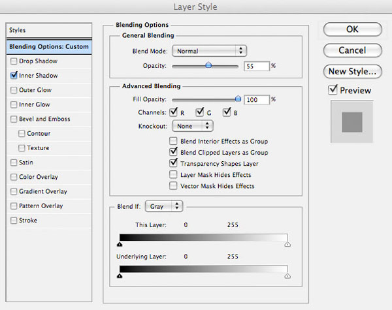Toggle the Preview checkbox
This screenshot has height=310, width=392.
(x=333, y=89)
